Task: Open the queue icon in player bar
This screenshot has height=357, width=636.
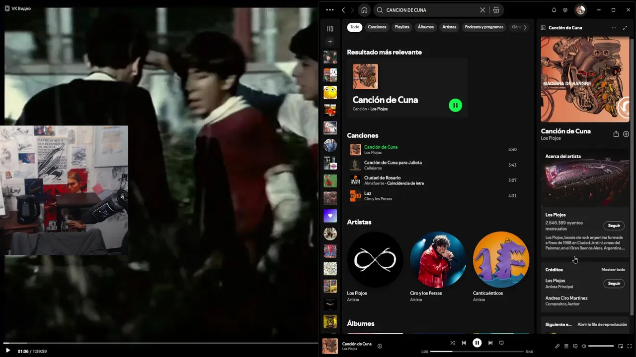Action: coord(566,346)
